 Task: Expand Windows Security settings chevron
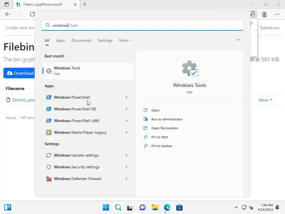pos(127,167)
